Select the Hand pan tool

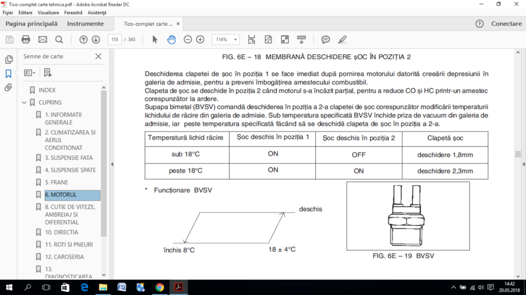(x=171, y=39)
